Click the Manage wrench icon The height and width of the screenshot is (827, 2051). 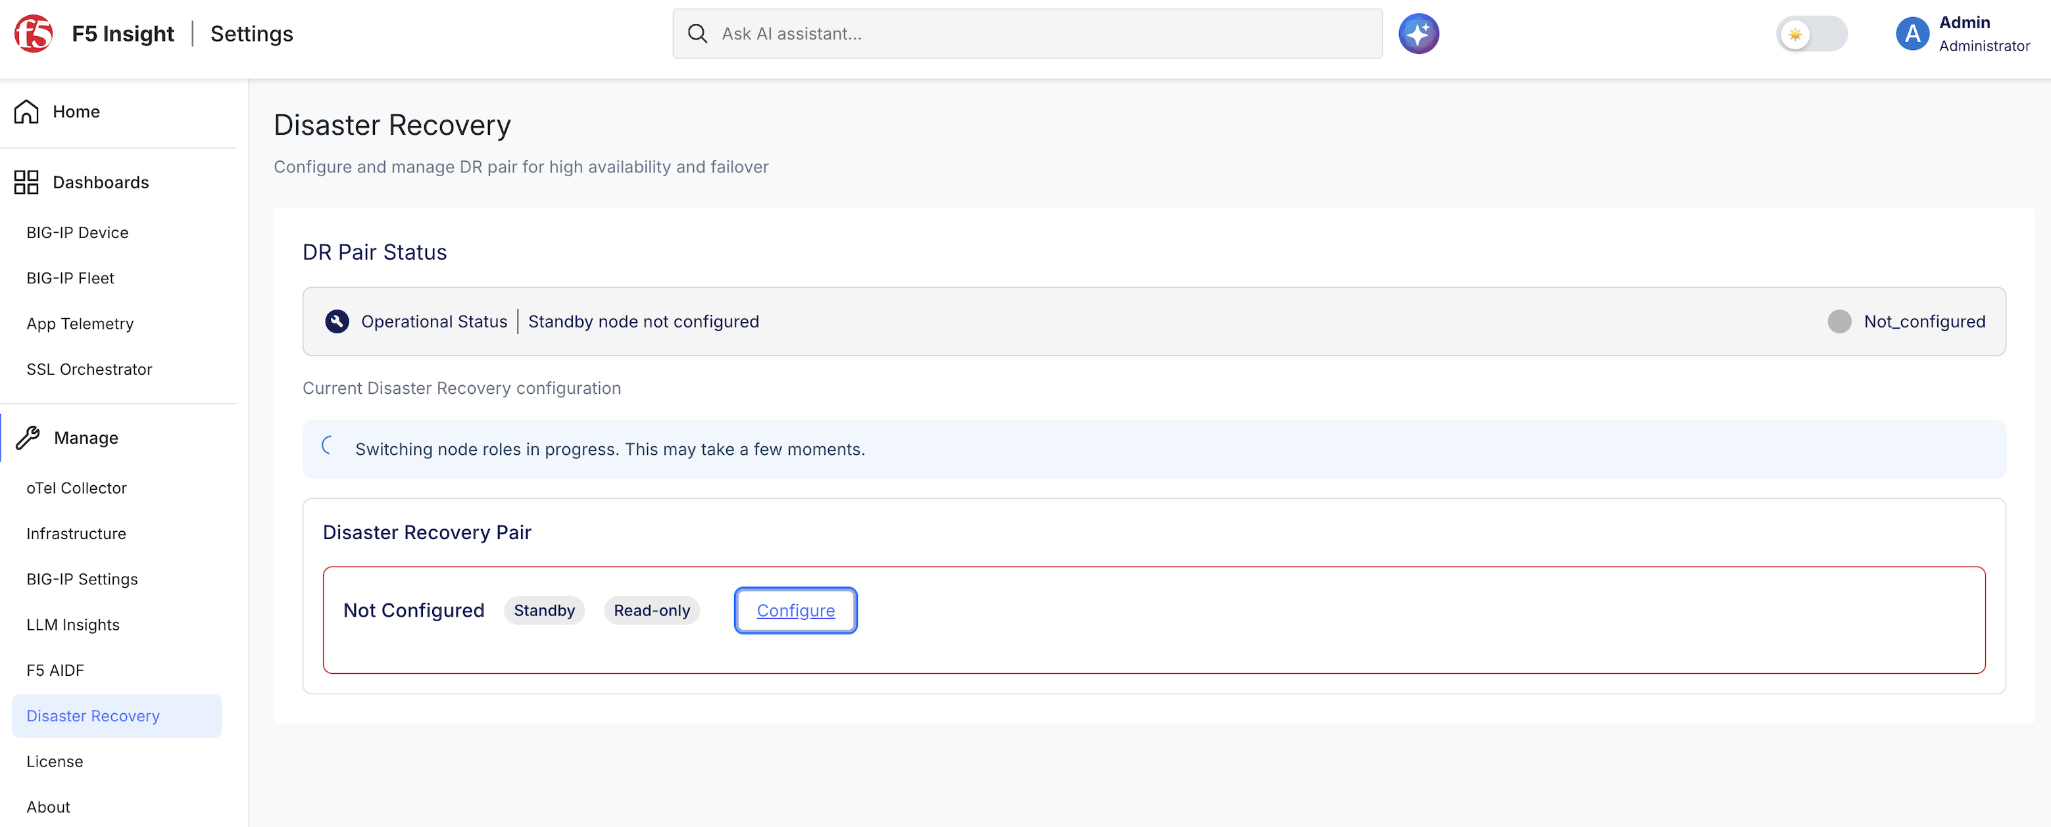point(28,438)
